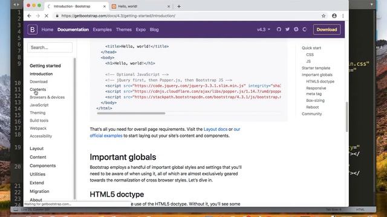Bookmark page with the star icon
This screenshot has height=217, width=387.
click(x=324, y=16)
